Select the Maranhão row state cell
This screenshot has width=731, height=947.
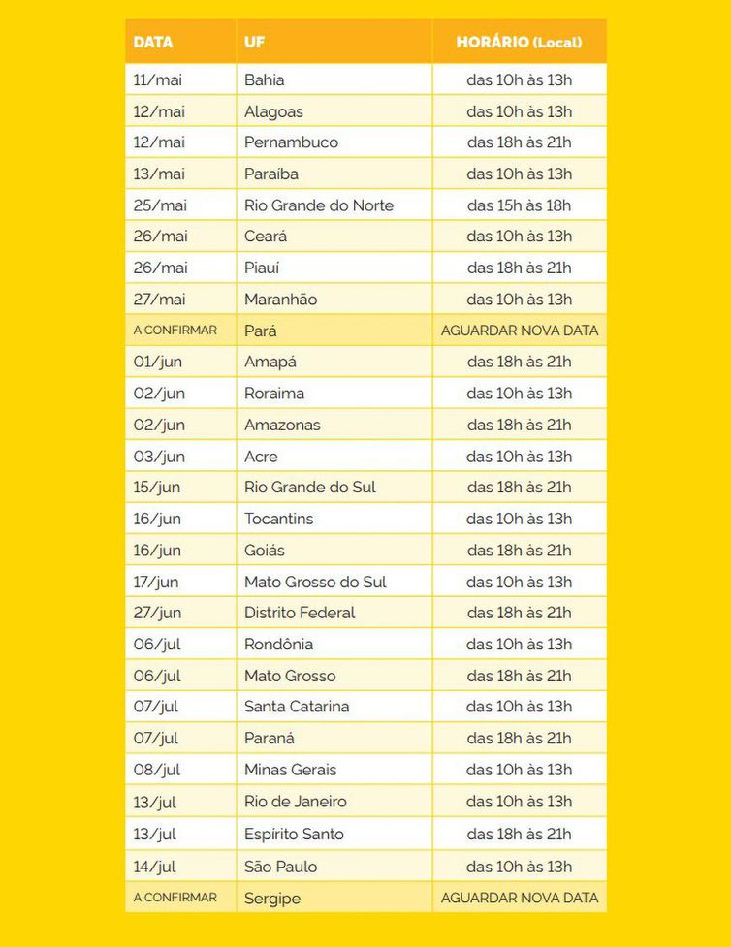(x=280, y=300)
